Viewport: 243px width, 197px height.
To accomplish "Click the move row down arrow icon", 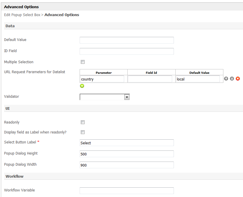I will [x=232, y=79].
